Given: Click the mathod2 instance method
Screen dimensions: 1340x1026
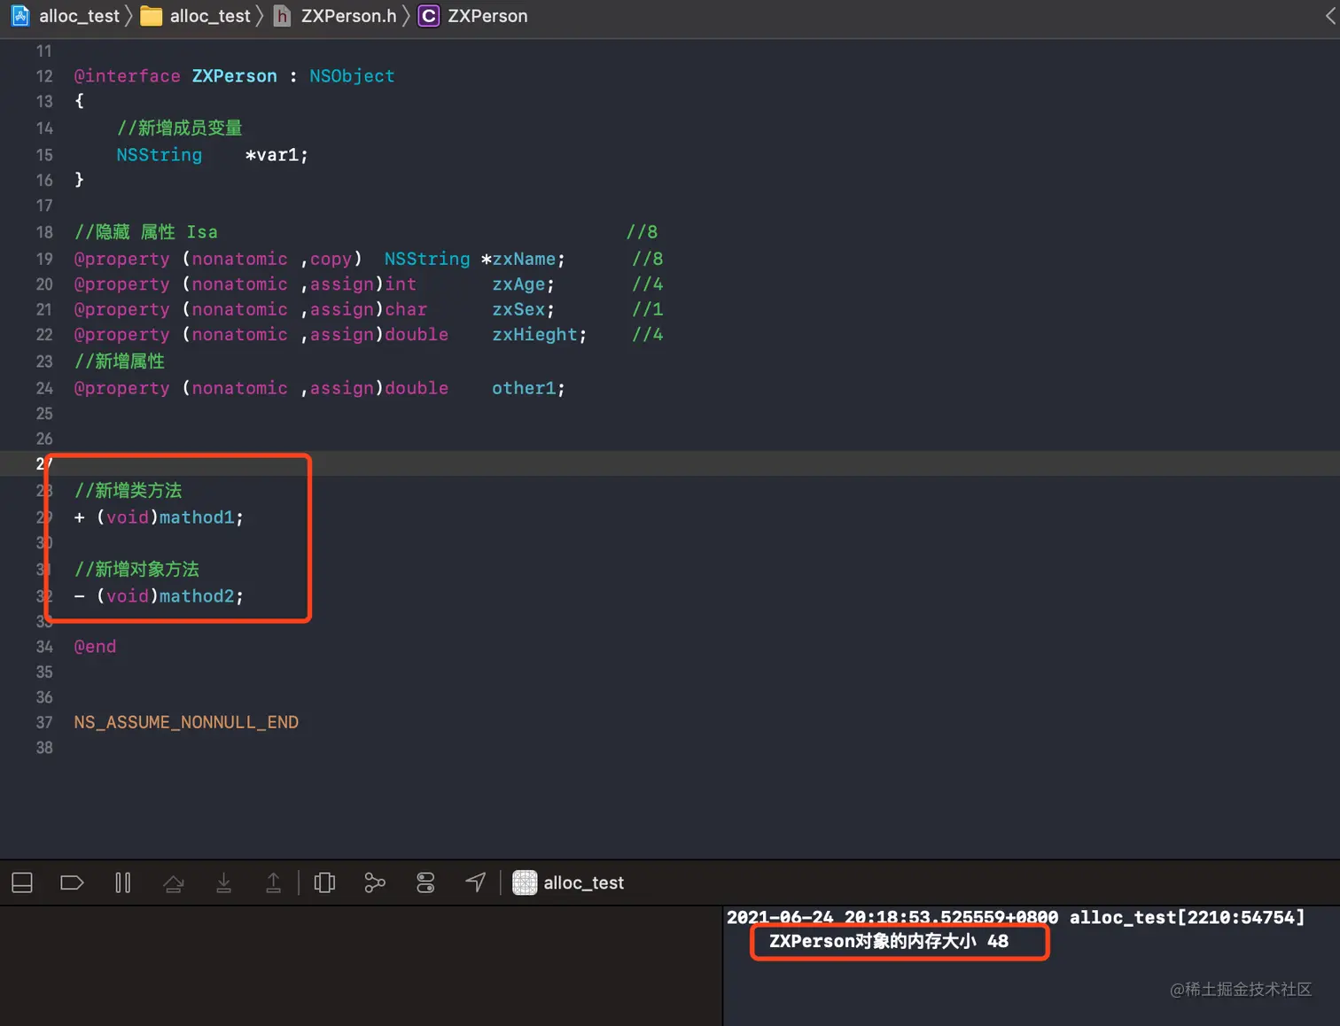Looking at the screenshot, I should [197, 596].
